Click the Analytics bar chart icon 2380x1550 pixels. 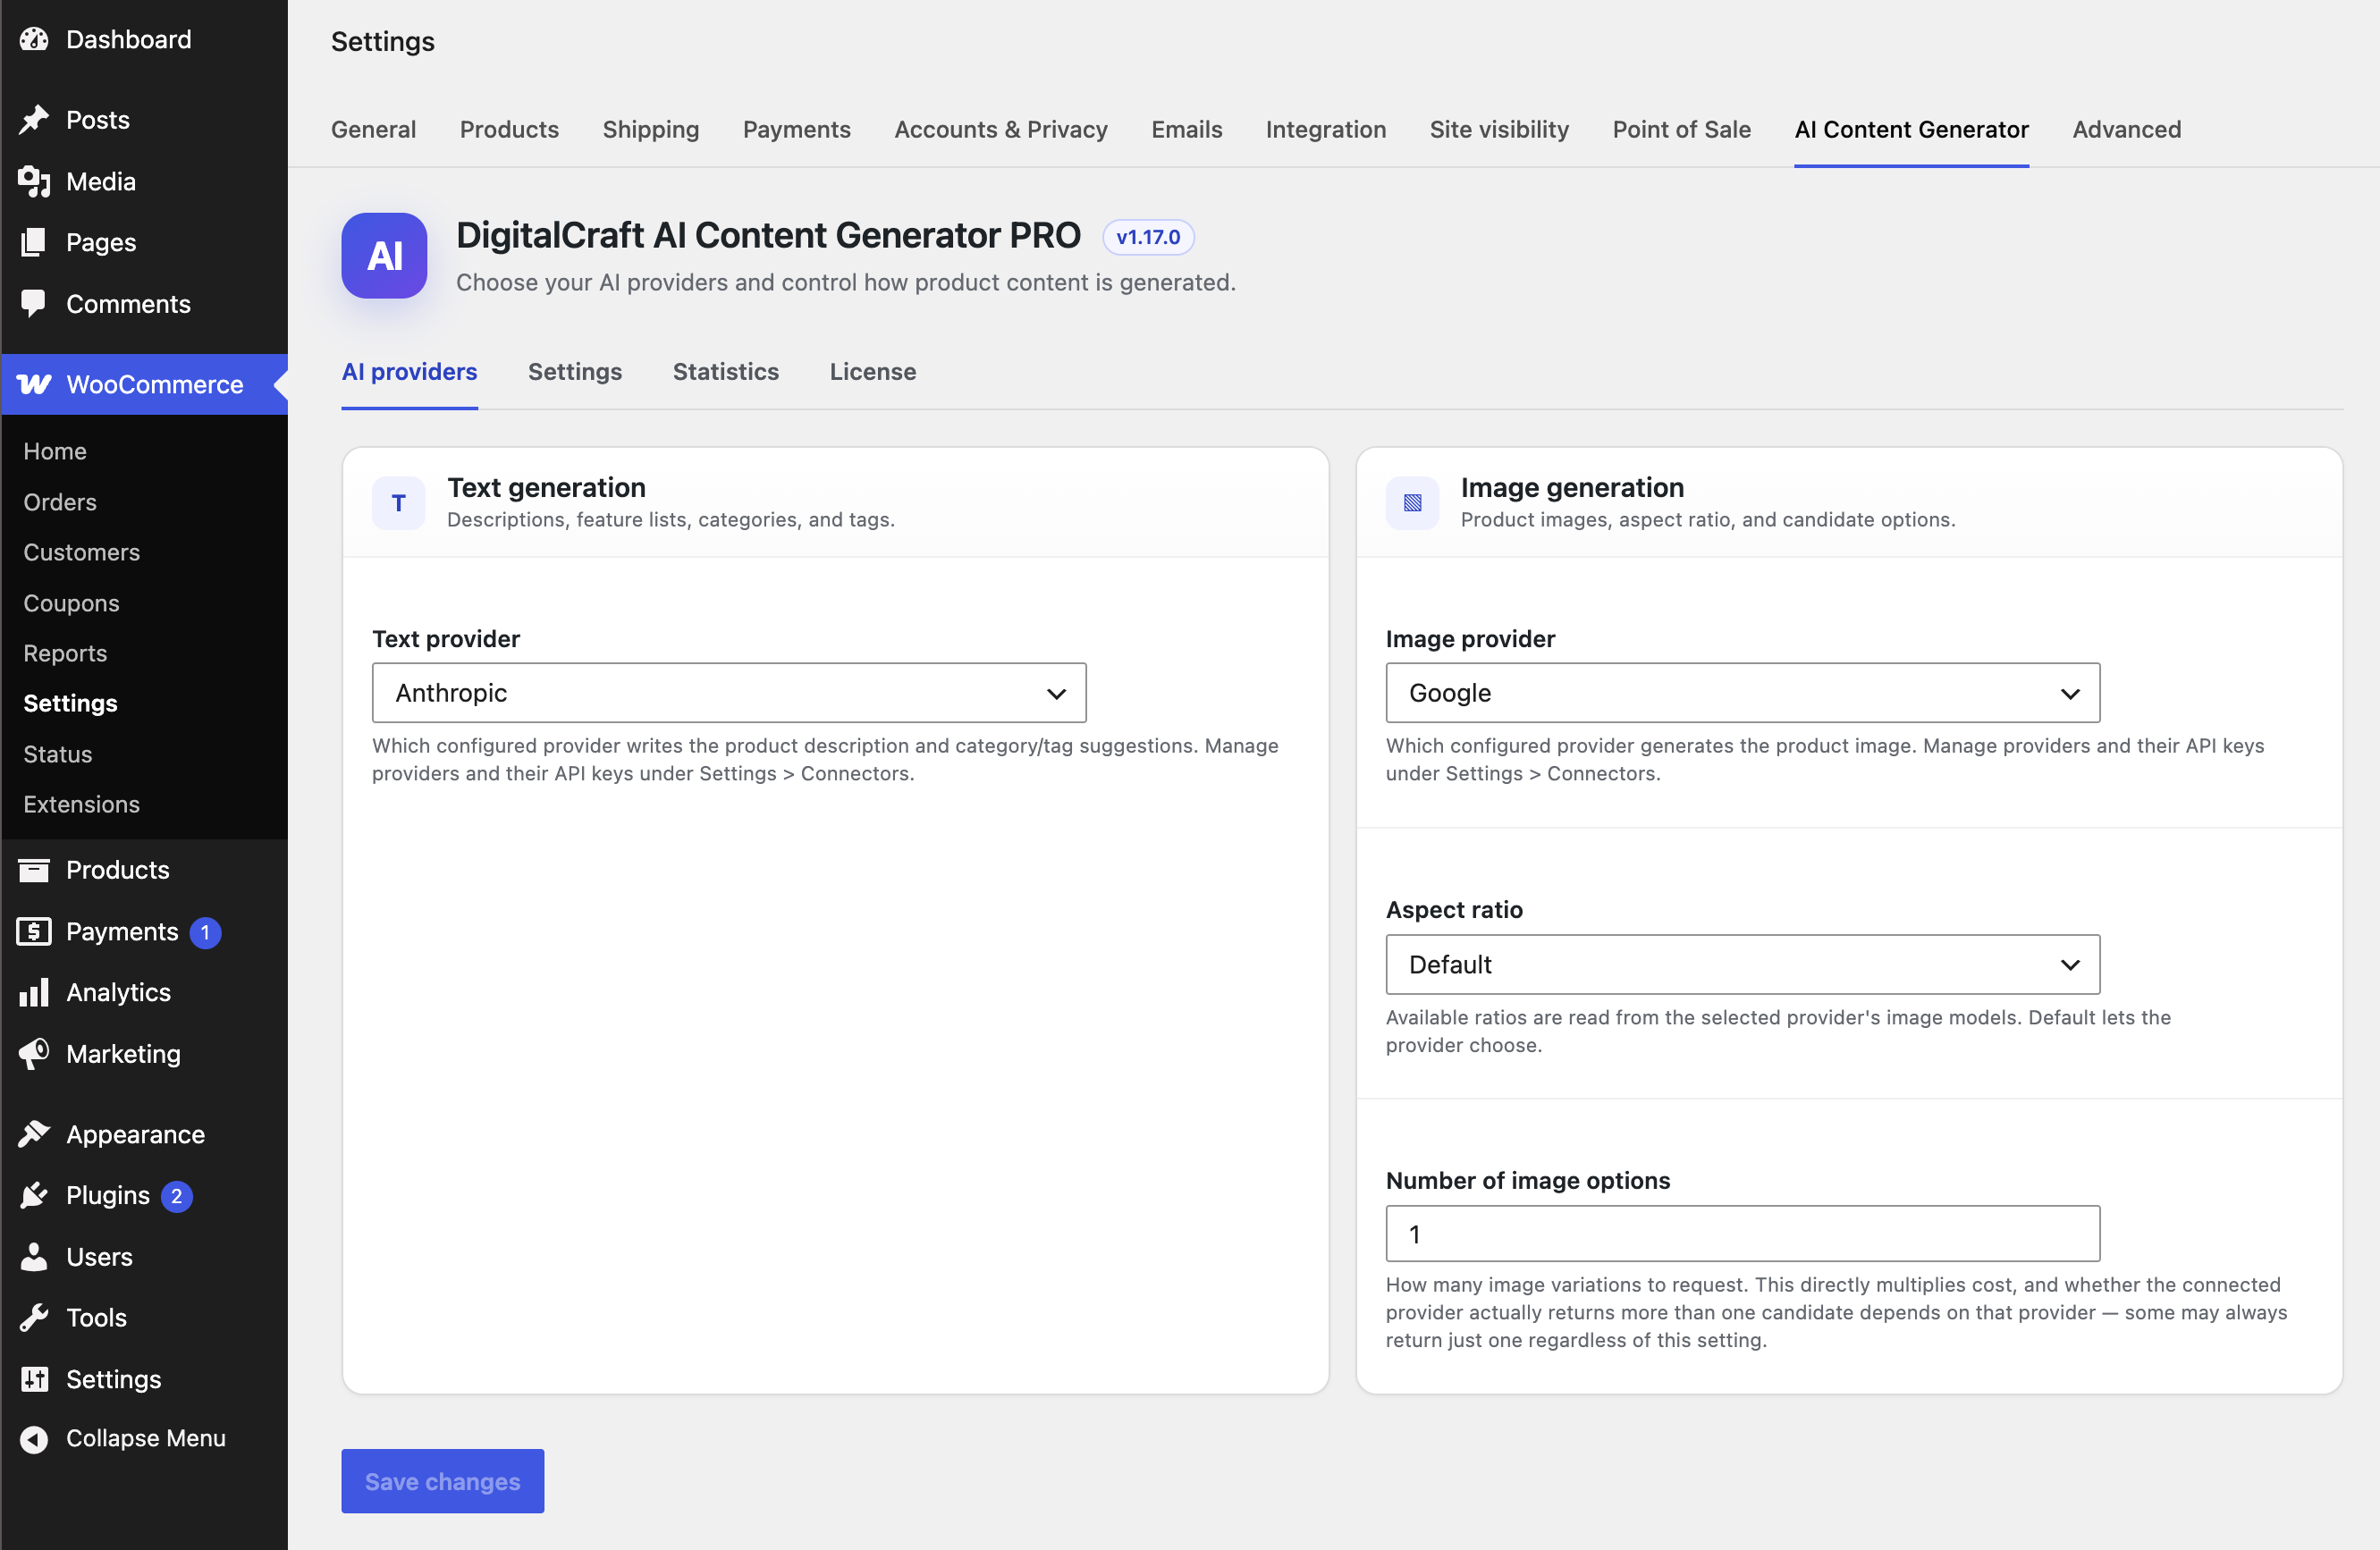click(34, 992)
